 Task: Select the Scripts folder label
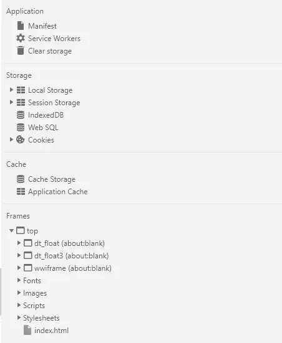[34, 306]
